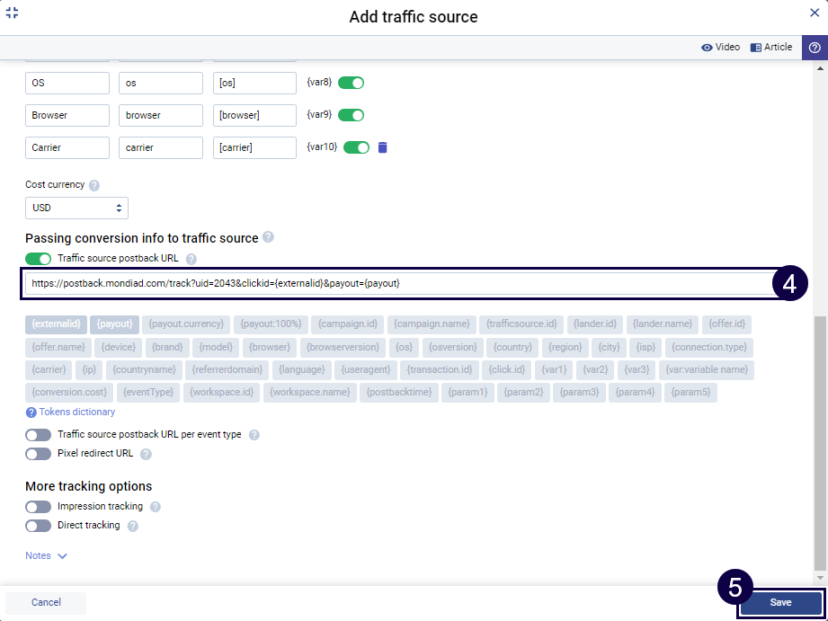The image size is (828, 621).
Task: Open the Article help tab
Action: tap(771, 48)
